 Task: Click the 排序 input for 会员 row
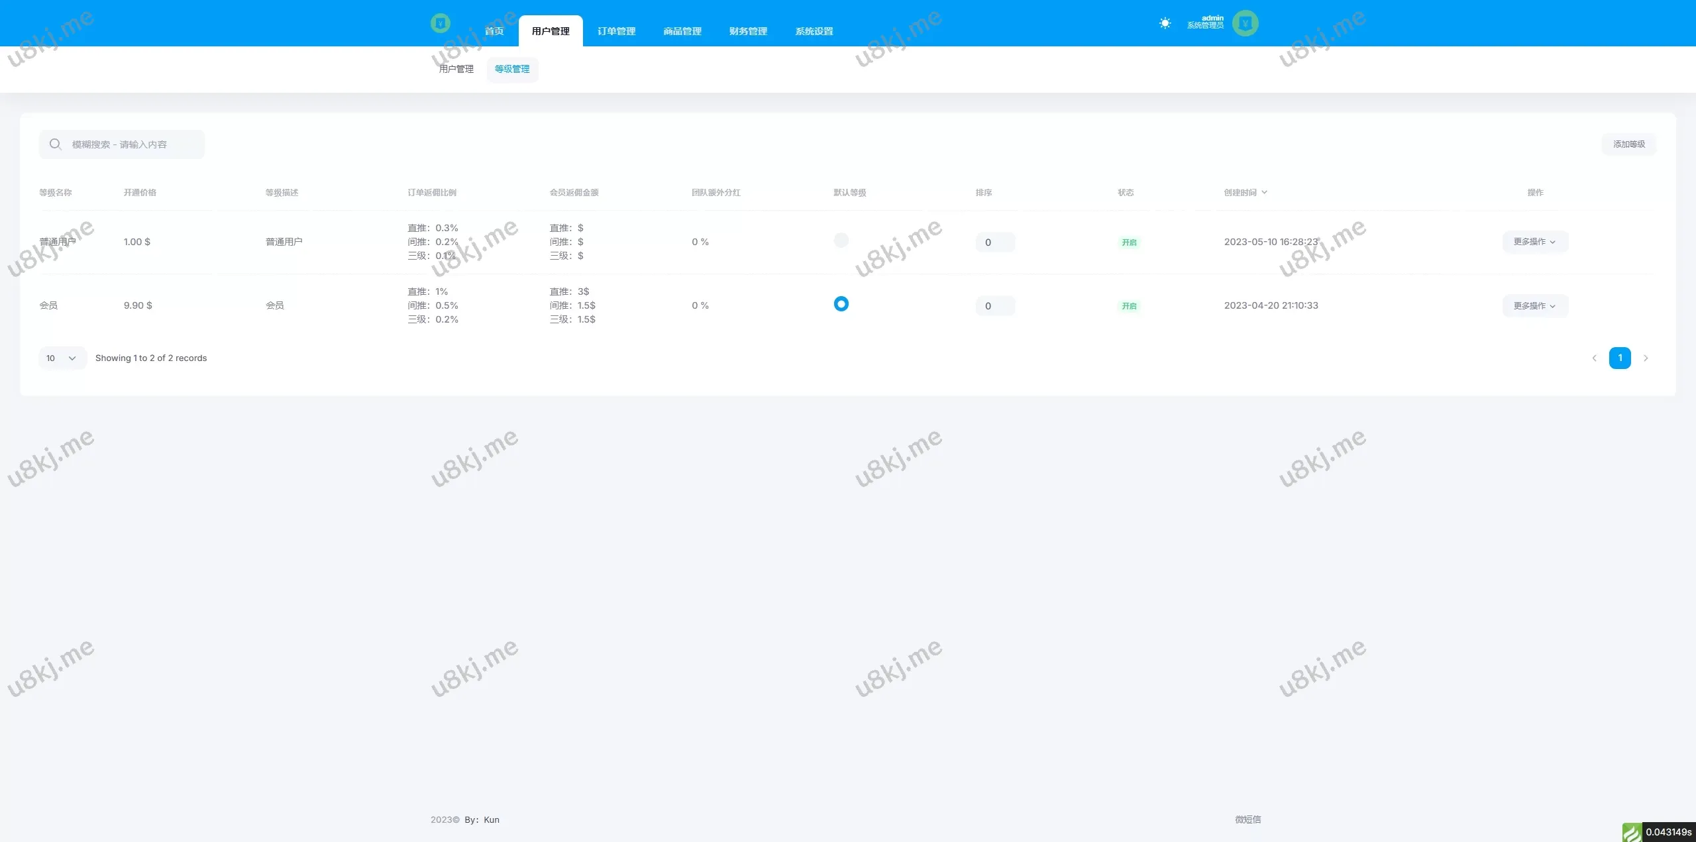[x=994, y=306]
